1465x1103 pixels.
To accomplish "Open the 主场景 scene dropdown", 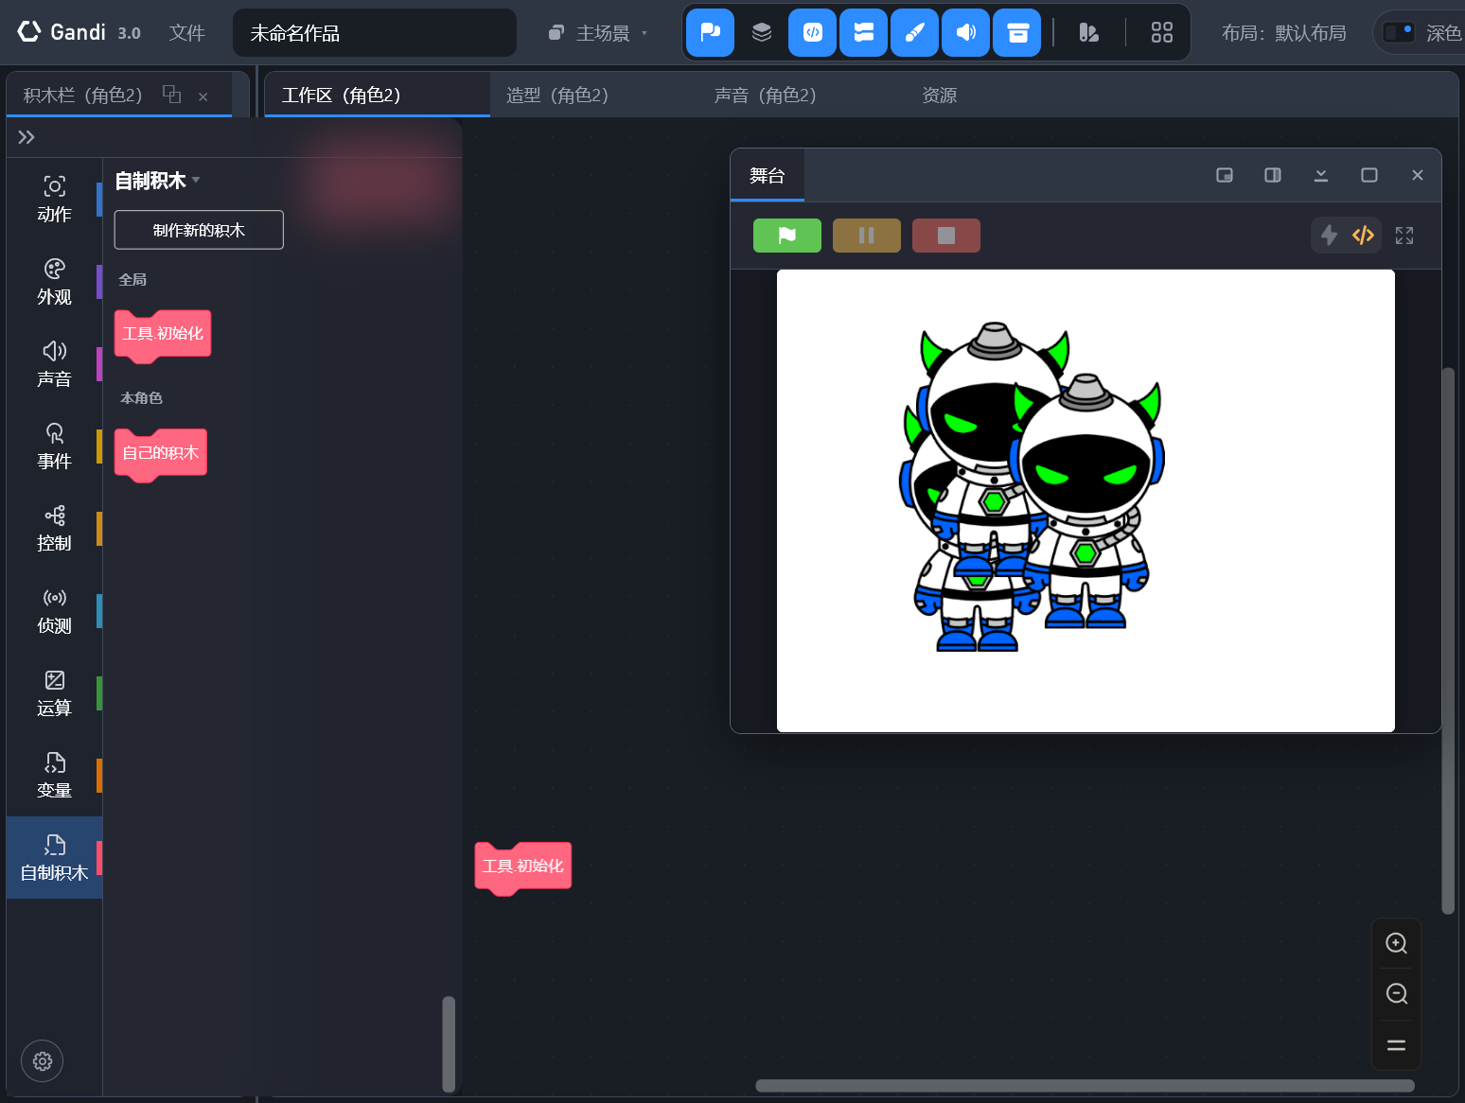I will click(x=598, y=33).
